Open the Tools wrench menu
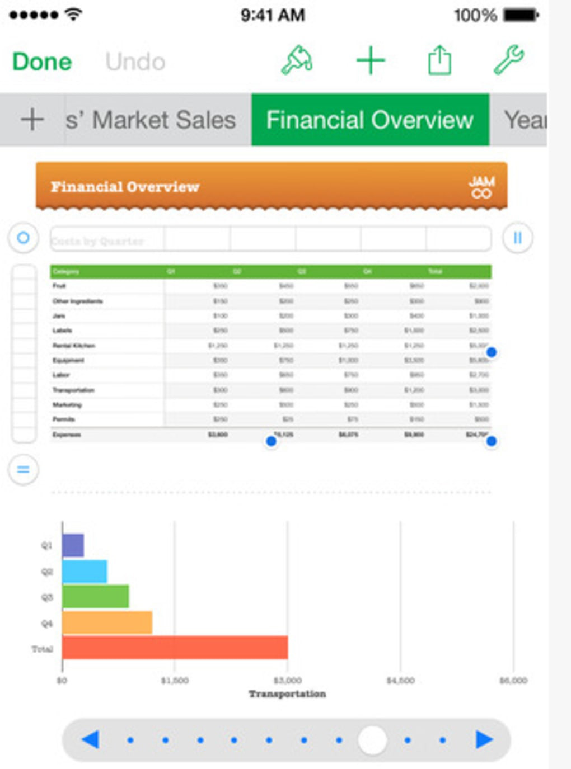Viewport: 571px width, 769px height. pos(508,60)
